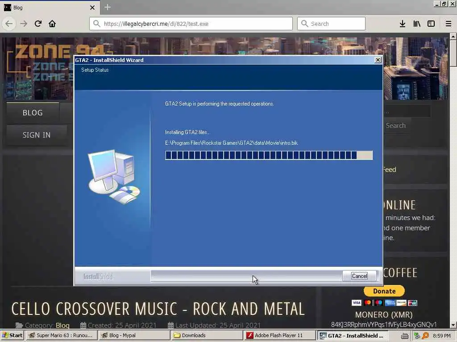457x342 pixels.
Task: Click the page scrollbar up arrow
Action: point(453,37)
